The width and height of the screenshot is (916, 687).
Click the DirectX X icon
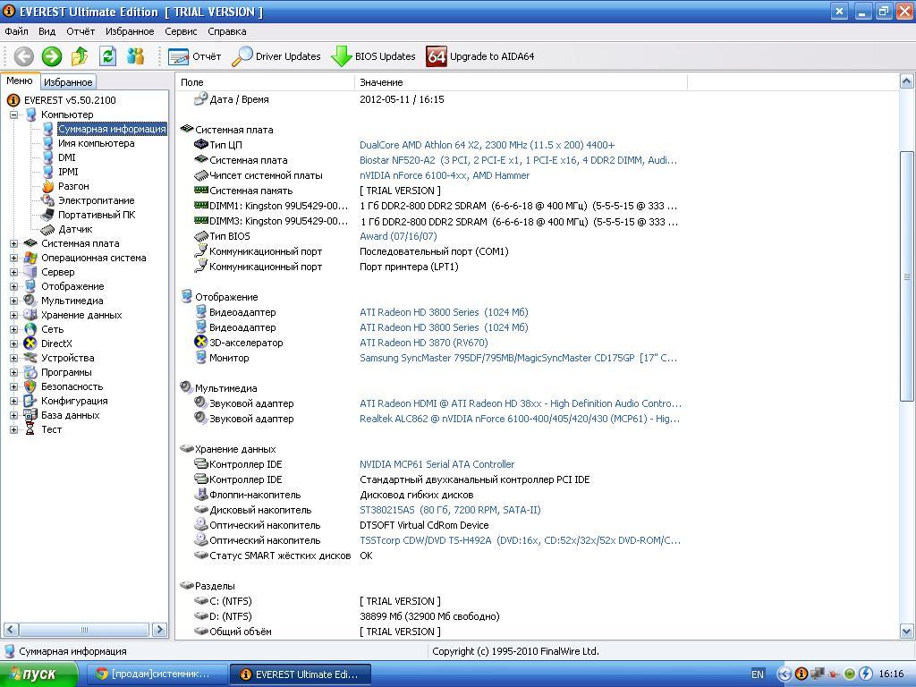click(30, 343)
